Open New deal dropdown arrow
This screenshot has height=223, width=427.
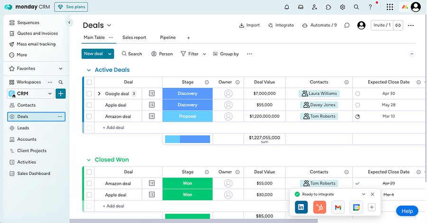(110, 54)
